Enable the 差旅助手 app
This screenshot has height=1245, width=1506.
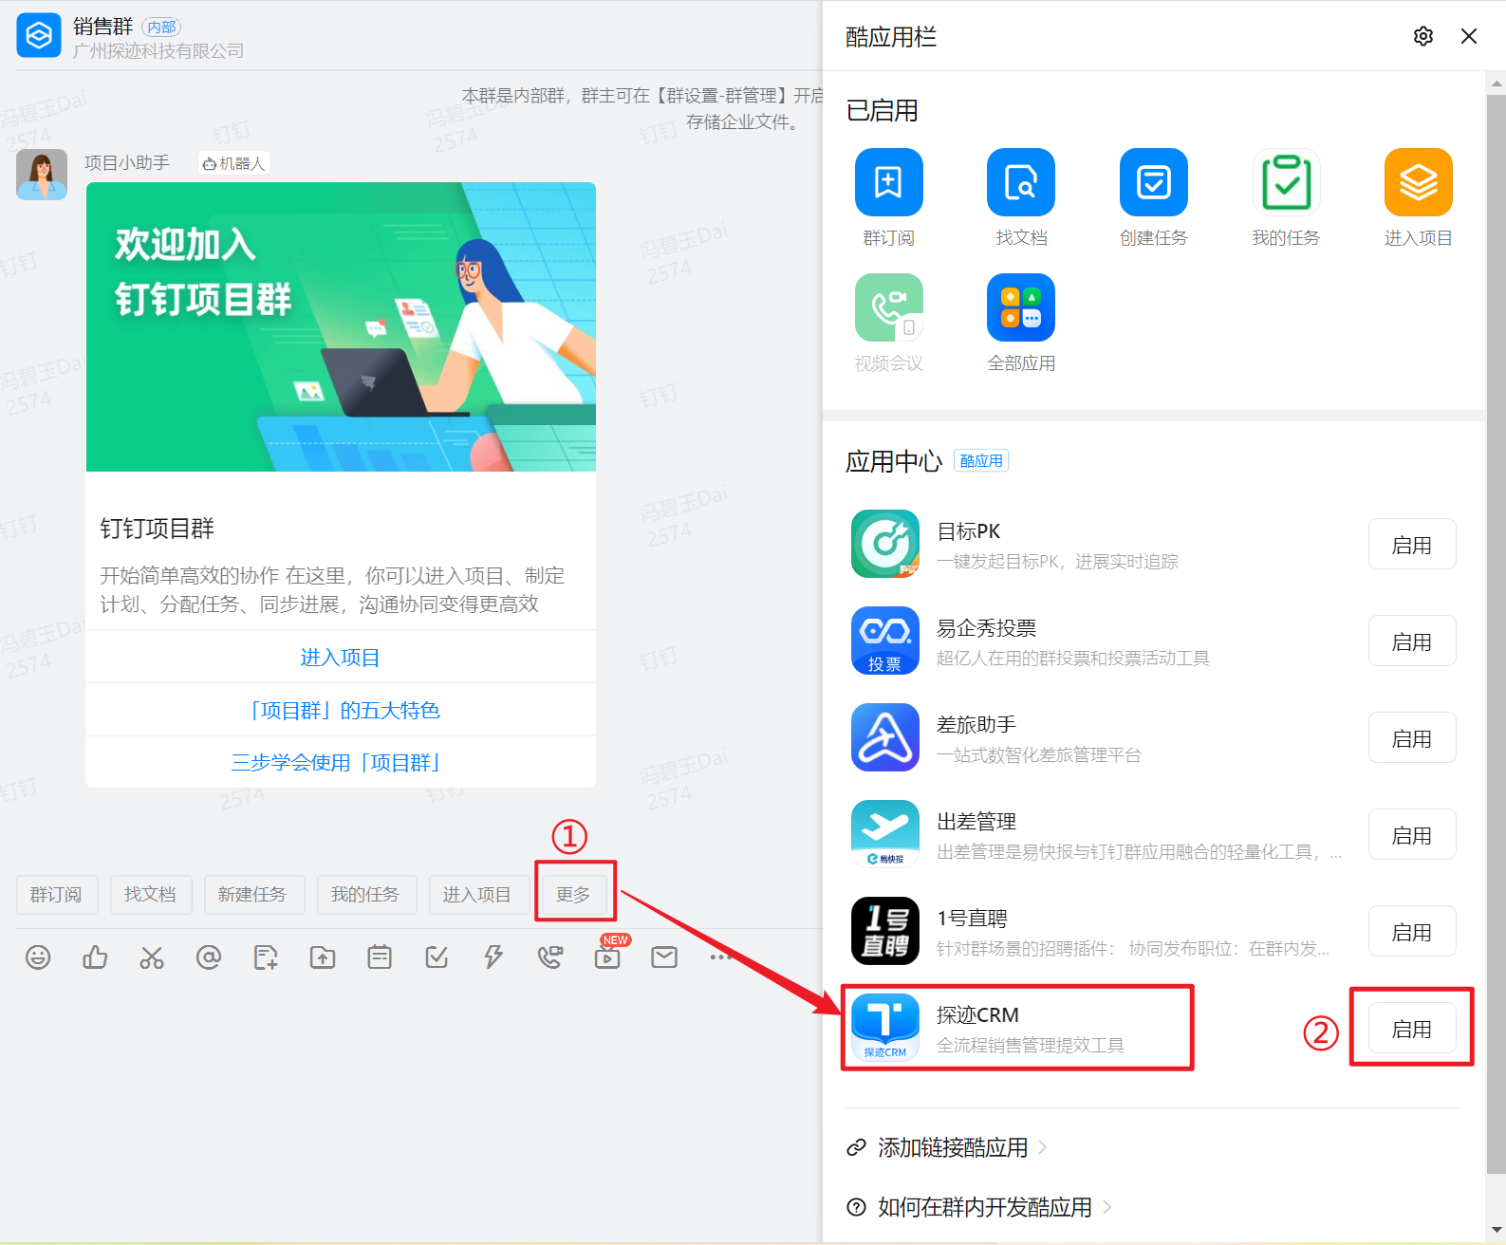[1411, 738]
